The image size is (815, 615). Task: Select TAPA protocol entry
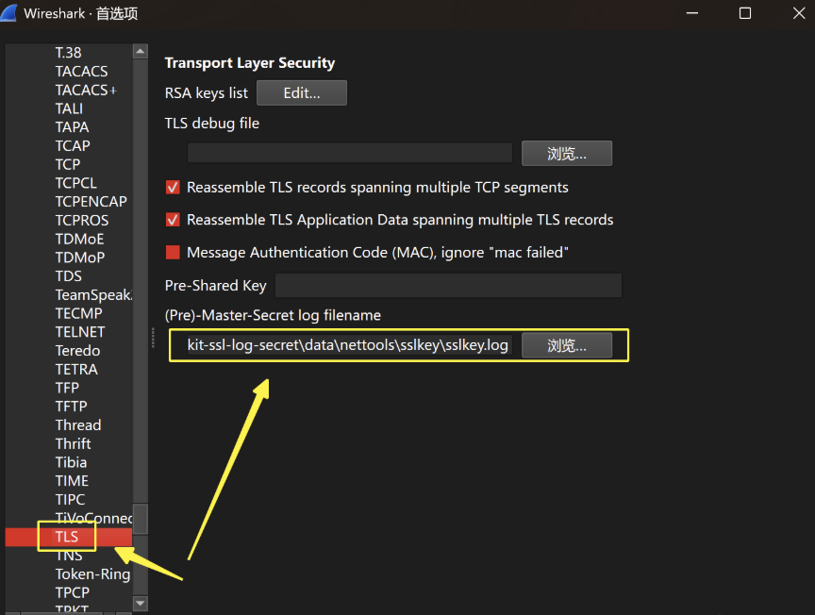(x=73, y=126)
